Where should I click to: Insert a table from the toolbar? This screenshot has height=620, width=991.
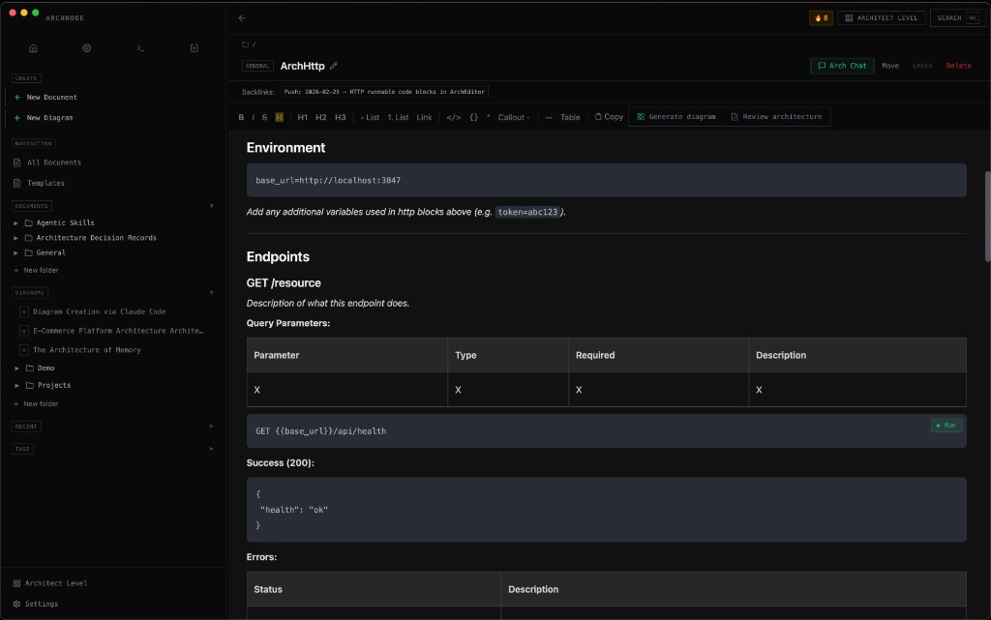pos(569,117)
